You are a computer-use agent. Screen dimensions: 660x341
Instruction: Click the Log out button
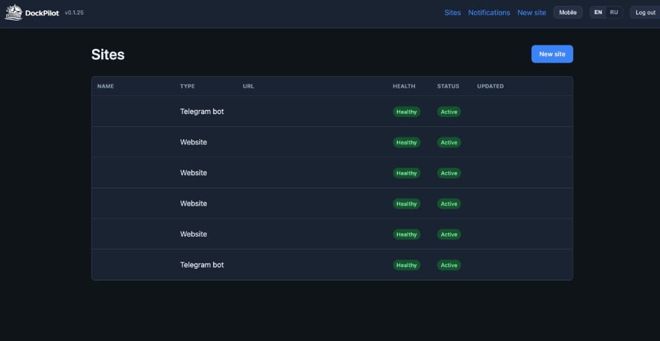pos(645,13)
